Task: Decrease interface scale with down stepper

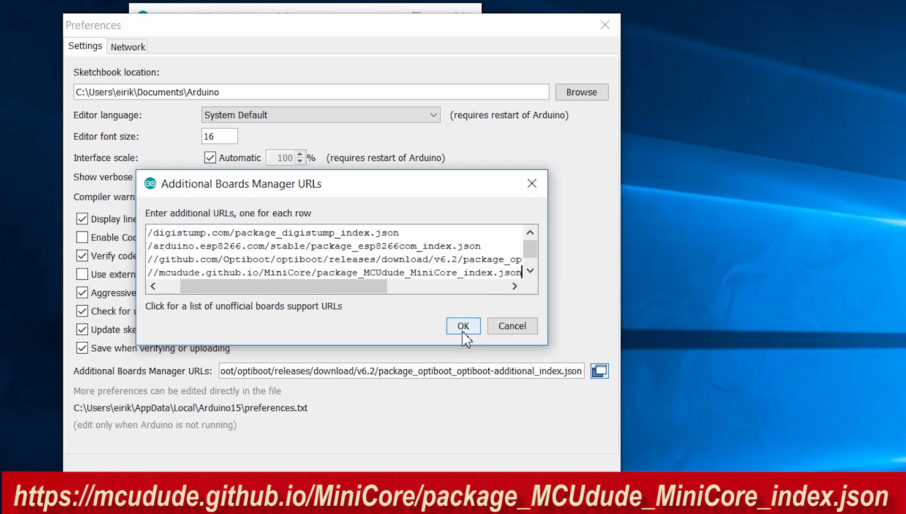Action: point(300,161)
